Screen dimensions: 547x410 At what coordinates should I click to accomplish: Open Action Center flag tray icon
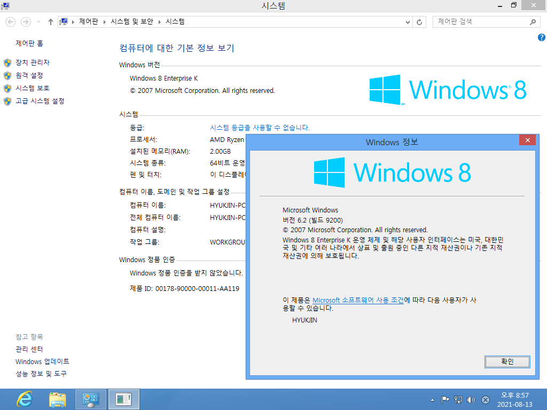(x=445, y=400)
